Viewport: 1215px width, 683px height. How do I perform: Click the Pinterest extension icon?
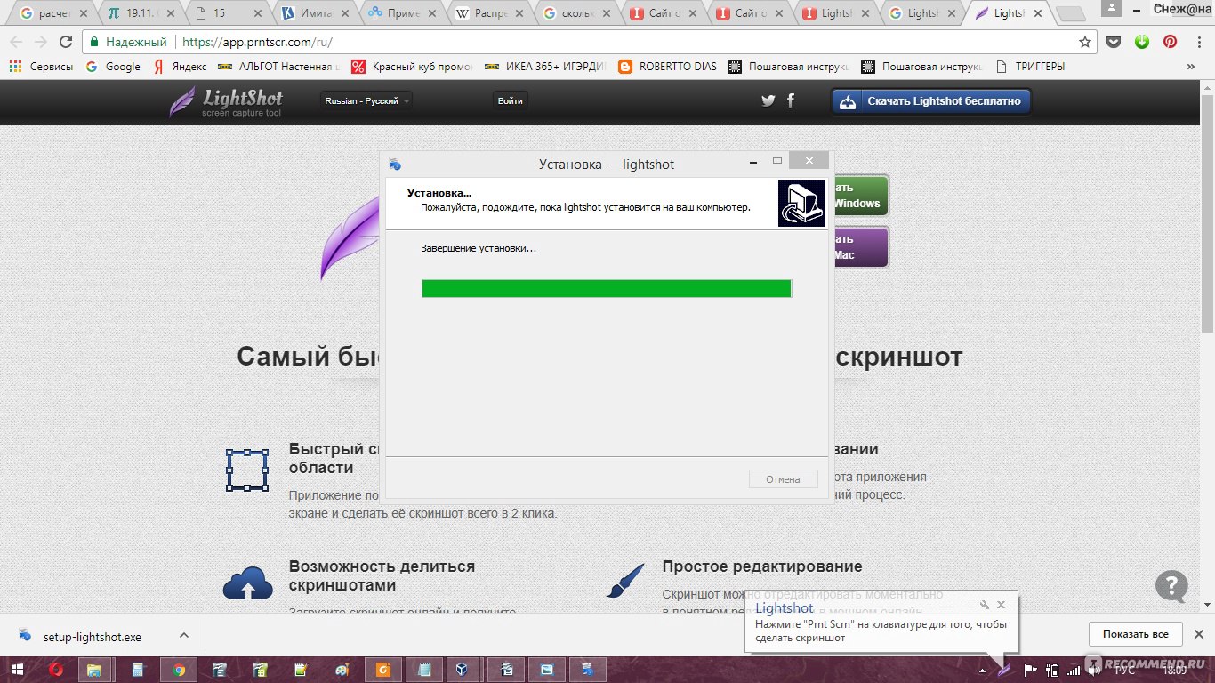tap(1171, 42)
